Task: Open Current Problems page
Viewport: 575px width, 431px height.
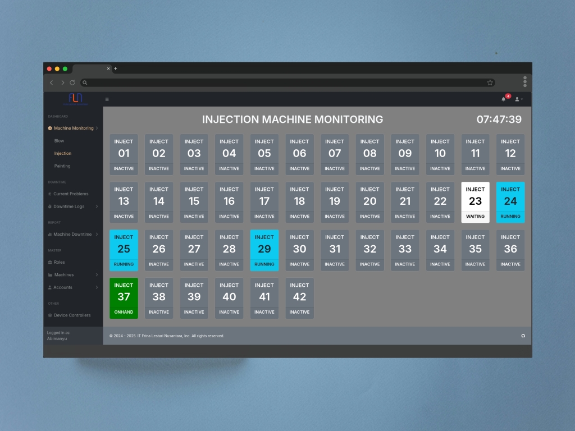Action: 71,194
